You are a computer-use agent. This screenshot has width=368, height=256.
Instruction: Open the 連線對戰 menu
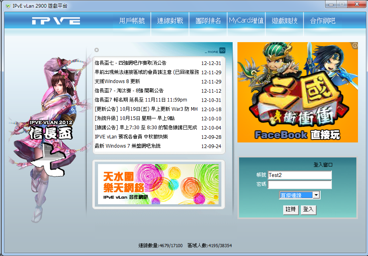170,21
